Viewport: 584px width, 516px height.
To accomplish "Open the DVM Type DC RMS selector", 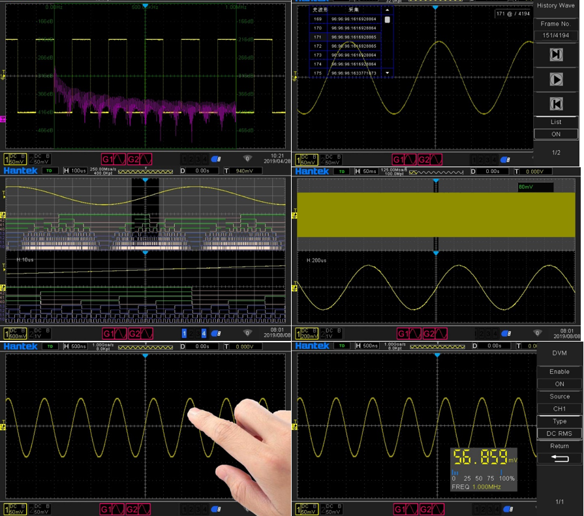I will click(559, 434).
